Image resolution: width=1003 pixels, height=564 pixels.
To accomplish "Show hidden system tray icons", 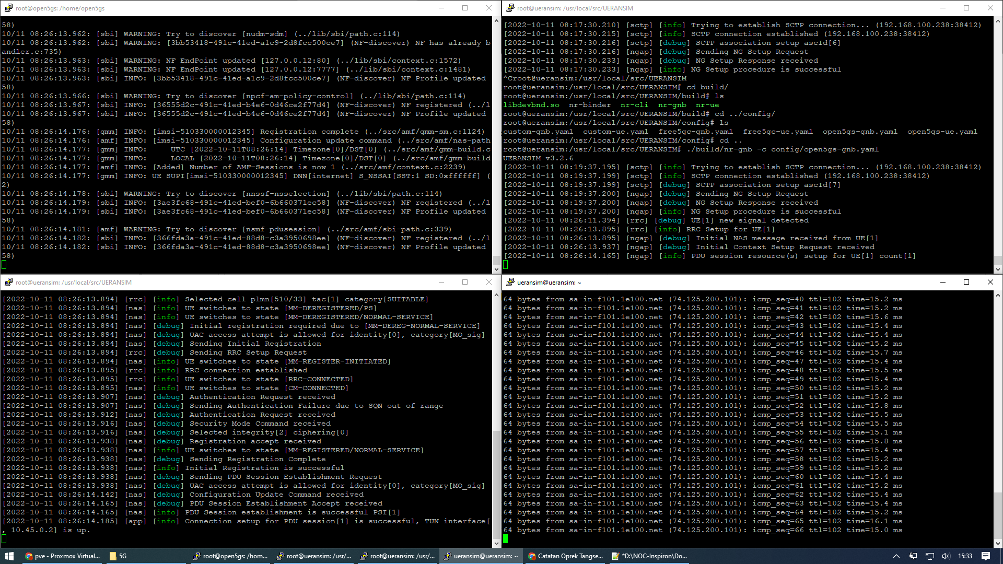I will point(896,556).
